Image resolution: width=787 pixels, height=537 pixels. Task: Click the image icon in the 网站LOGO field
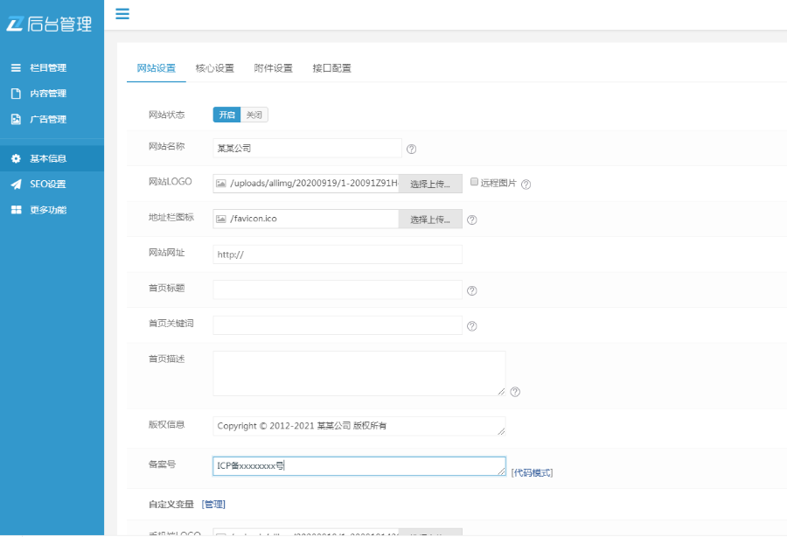click(x=221, y=184)
